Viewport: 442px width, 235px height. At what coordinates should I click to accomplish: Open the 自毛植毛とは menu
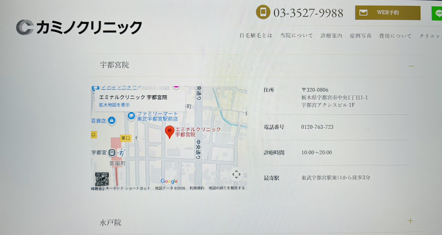(x=256, y=36)
